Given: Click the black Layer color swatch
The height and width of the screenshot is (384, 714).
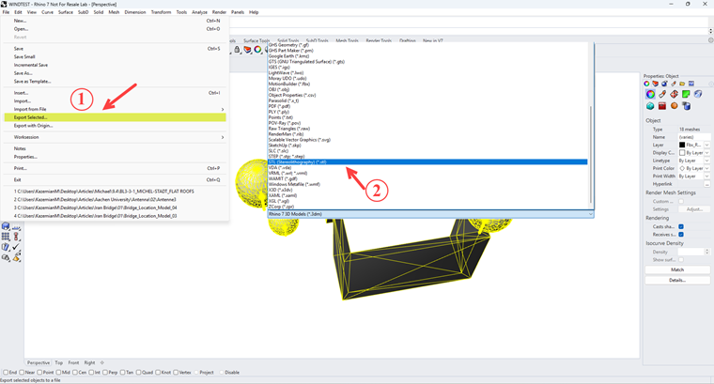Looking at the screenshot, I should coord(682,145).
